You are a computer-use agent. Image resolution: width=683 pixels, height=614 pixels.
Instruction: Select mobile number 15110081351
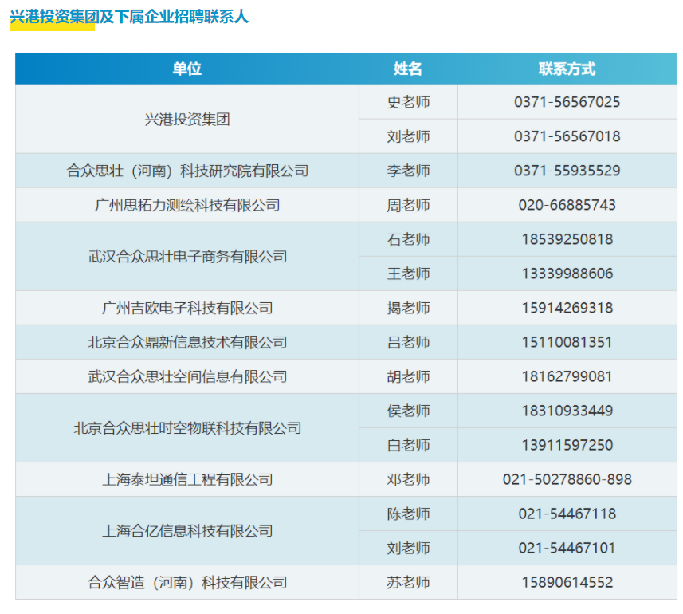pyautogui.click(x=567, y=342)
